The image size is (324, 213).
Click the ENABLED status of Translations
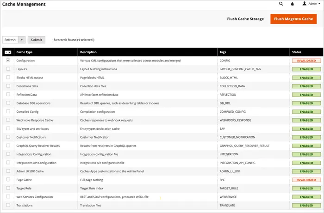pos(306,205)
